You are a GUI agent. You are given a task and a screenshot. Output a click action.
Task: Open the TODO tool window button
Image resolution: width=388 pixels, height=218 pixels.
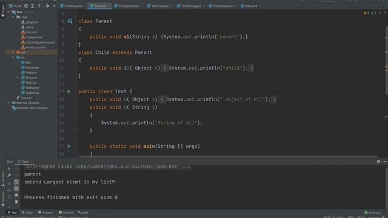(x=27, y=213)
